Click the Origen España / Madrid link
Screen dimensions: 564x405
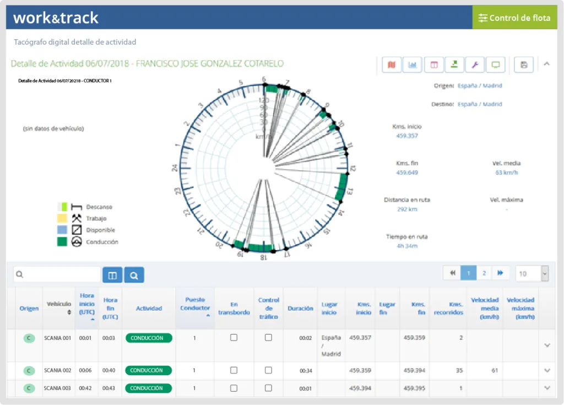479,86
